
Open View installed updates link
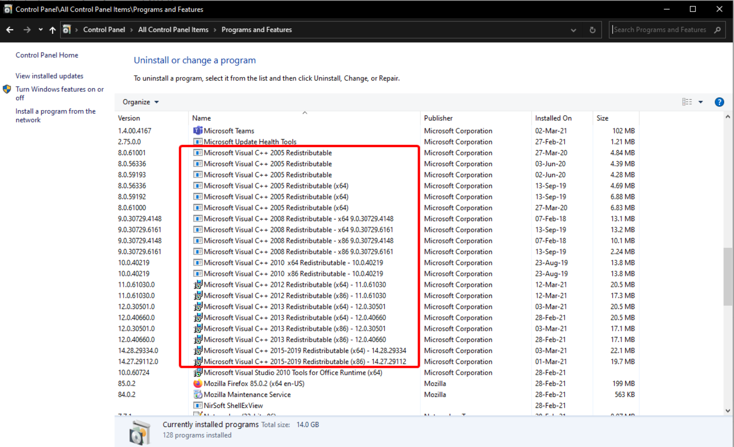pos(49,76)
